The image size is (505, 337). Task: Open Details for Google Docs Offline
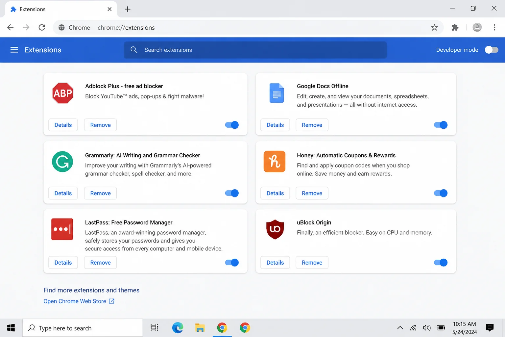coord(275,125)
